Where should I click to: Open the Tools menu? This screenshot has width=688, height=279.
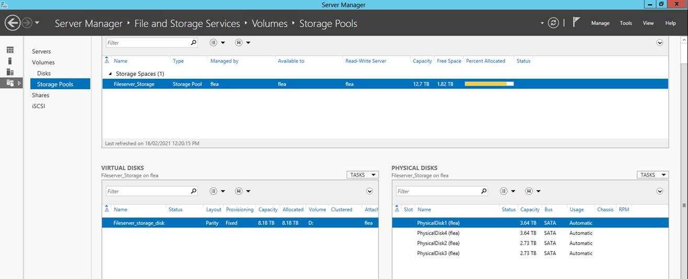point(626,23)
